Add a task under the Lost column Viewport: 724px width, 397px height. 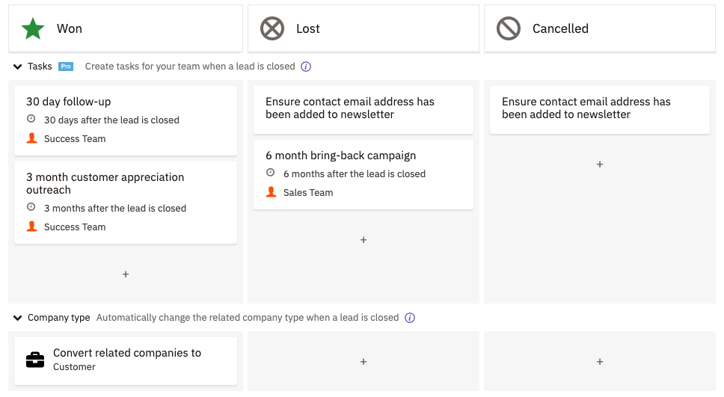click(363, 240)
